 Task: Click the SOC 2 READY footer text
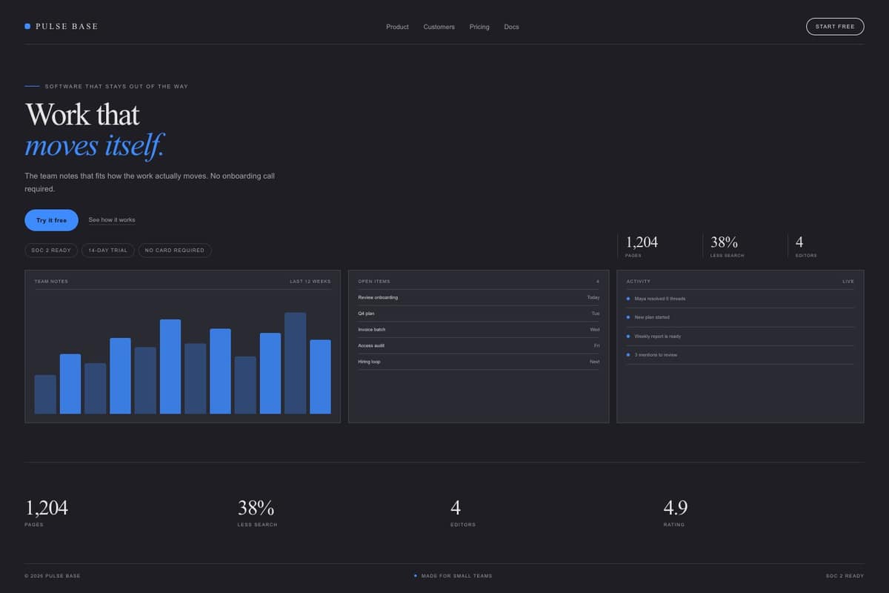click(x=845, y=576)
